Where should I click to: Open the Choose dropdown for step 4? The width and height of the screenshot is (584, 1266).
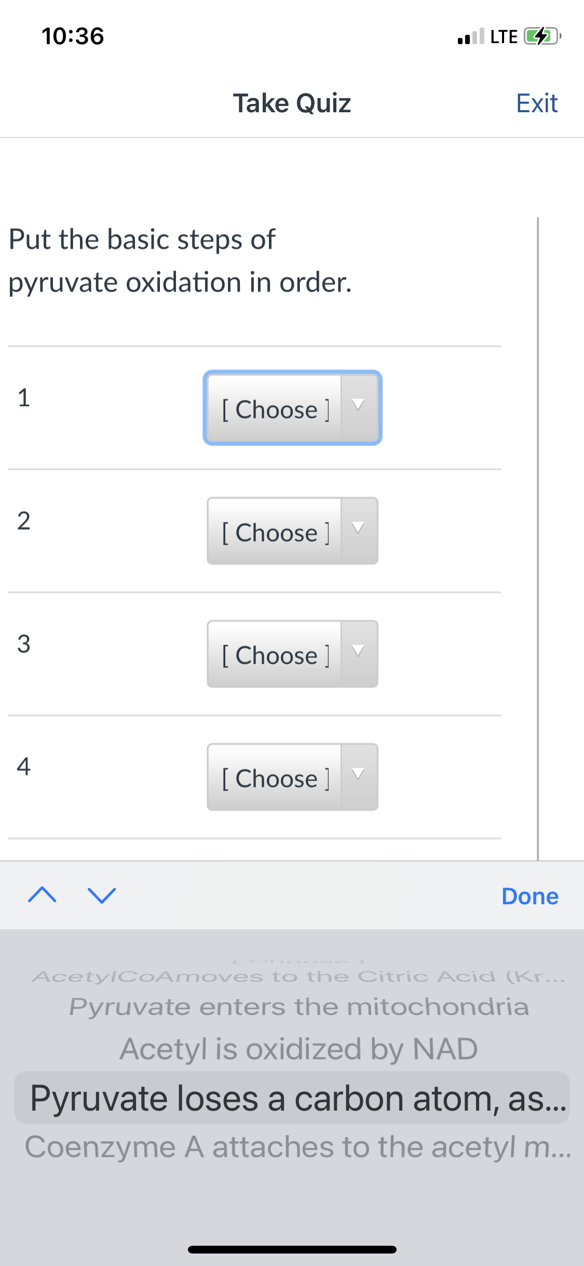[x=292, y=777]
